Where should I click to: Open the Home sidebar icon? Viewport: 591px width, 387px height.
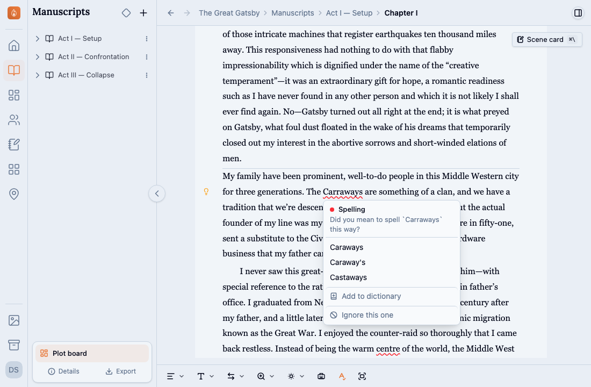[14, 46]
